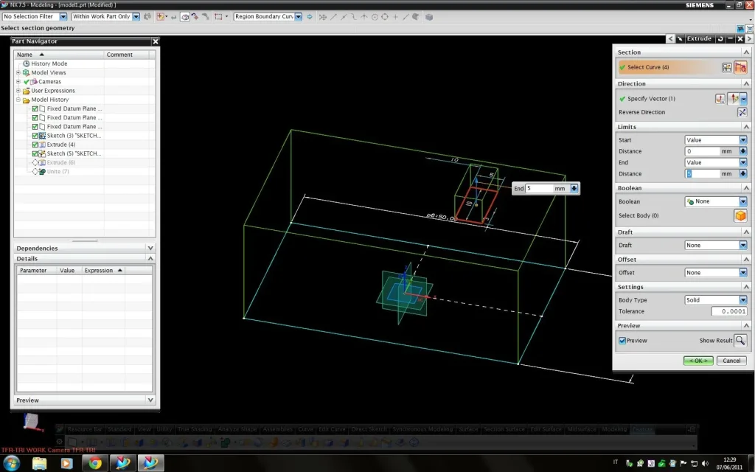755x472 pixels.
Task: Open the Body Type dropdown
Action: 743,300
